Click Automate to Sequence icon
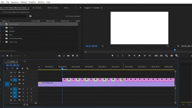 [x=59, y=56]
